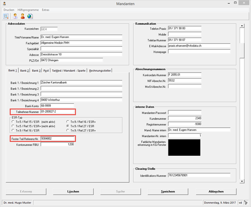Screen dimensions: 251x207
Task: Open the Rechnungssteller tab
Action: coord(100,70)
